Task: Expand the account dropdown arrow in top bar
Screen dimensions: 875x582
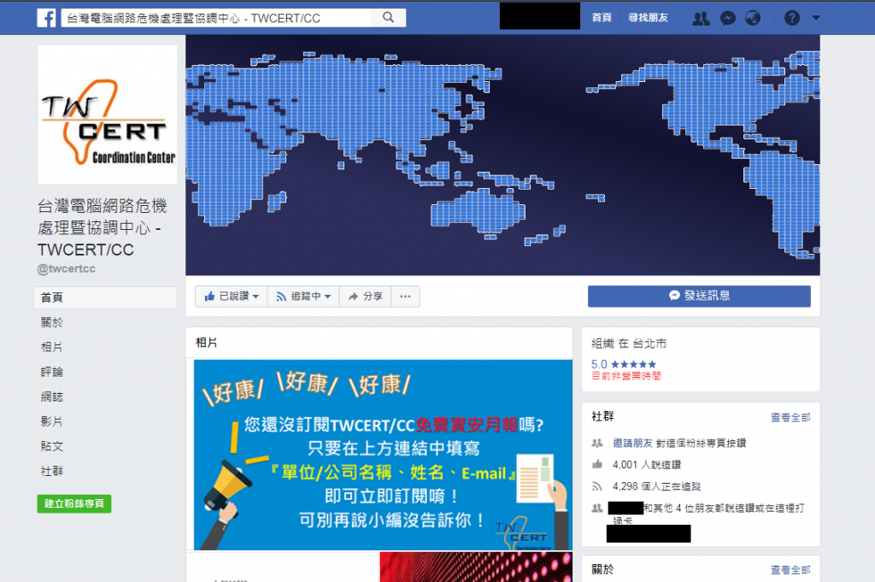Action: point(816,18)
